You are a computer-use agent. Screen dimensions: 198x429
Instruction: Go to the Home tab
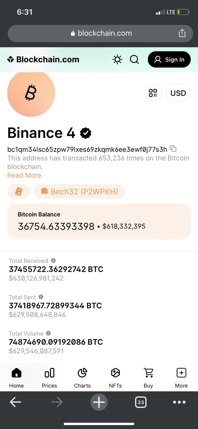coord(16,378)
